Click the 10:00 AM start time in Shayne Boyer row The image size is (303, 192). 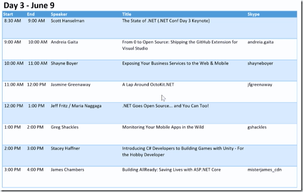(x=14, y=63)
